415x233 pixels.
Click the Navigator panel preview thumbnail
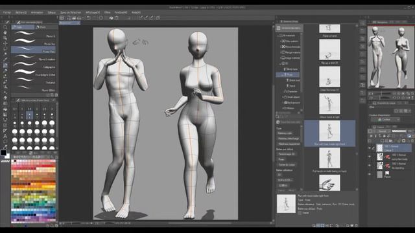coord(390,58)
